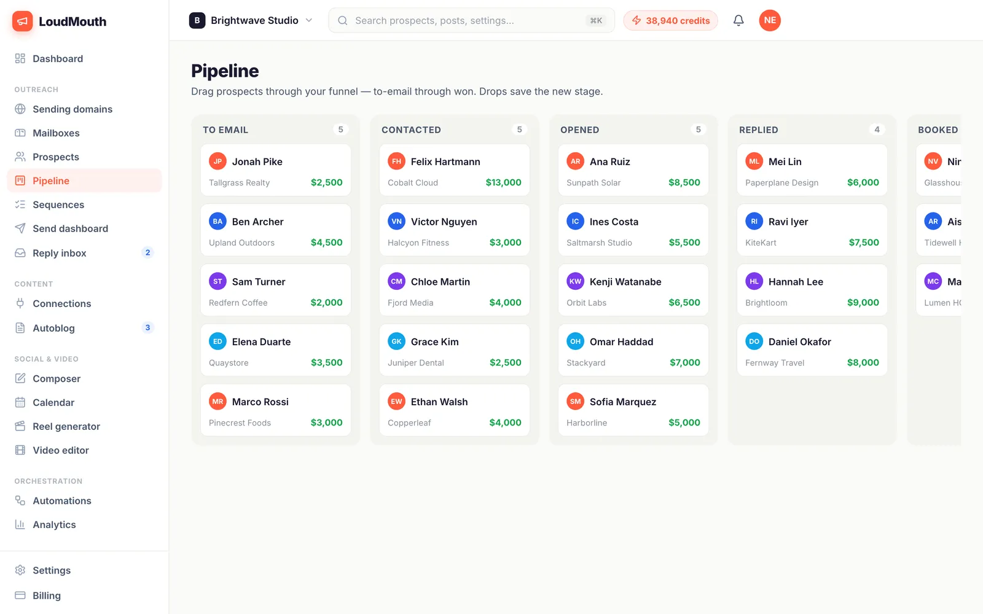The width and height of the screenshot is (983, 614).
Task: Click the Reel generator clapperboard icon
Action: pos(20,426)
